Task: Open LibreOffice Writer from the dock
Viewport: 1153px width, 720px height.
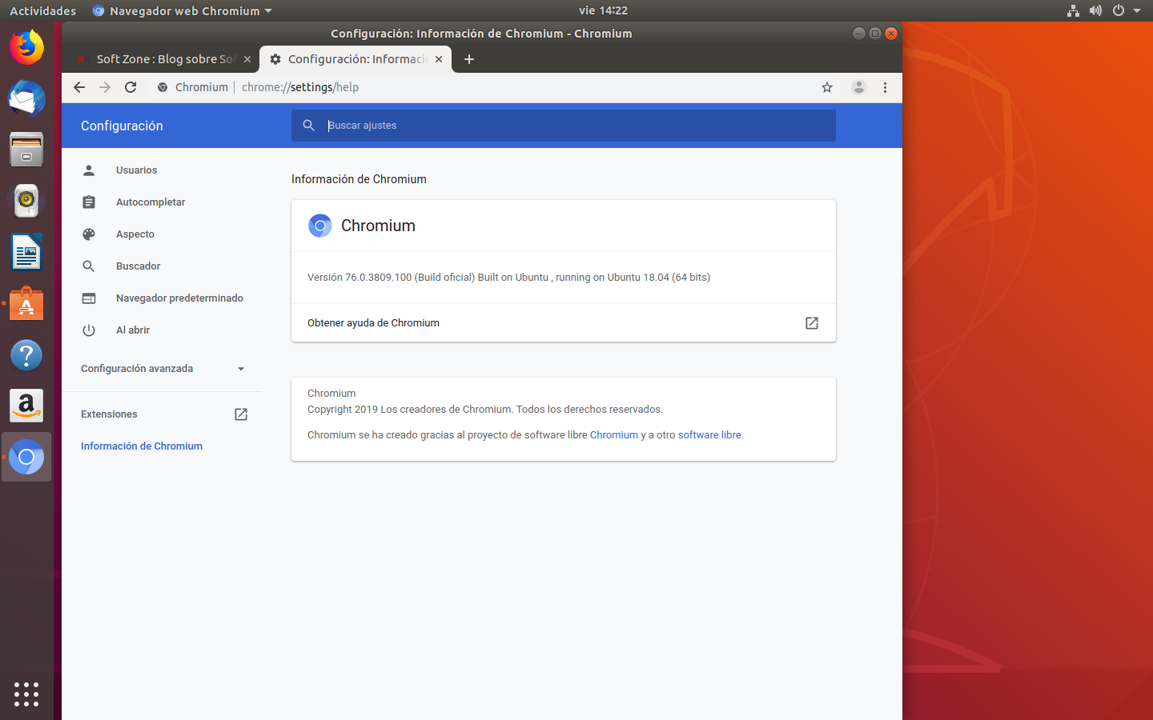Action: point(26,252)
